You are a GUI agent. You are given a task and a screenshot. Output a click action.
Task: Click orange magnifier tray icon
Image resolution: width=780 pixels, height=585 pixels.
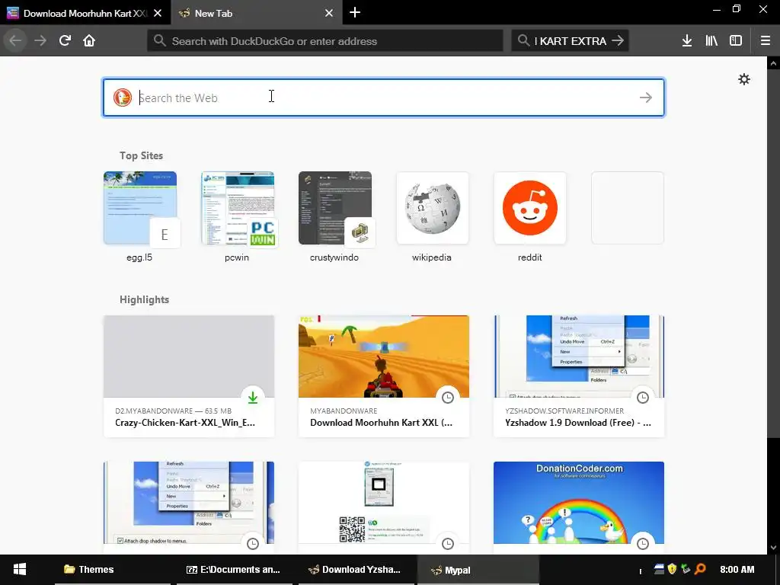pos(701,569)
